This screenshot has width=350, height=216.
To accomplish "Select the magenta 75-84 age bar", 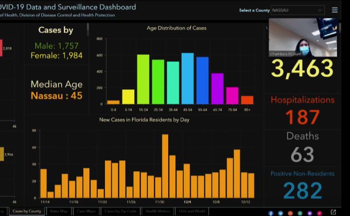I will [x=232, y=96].
